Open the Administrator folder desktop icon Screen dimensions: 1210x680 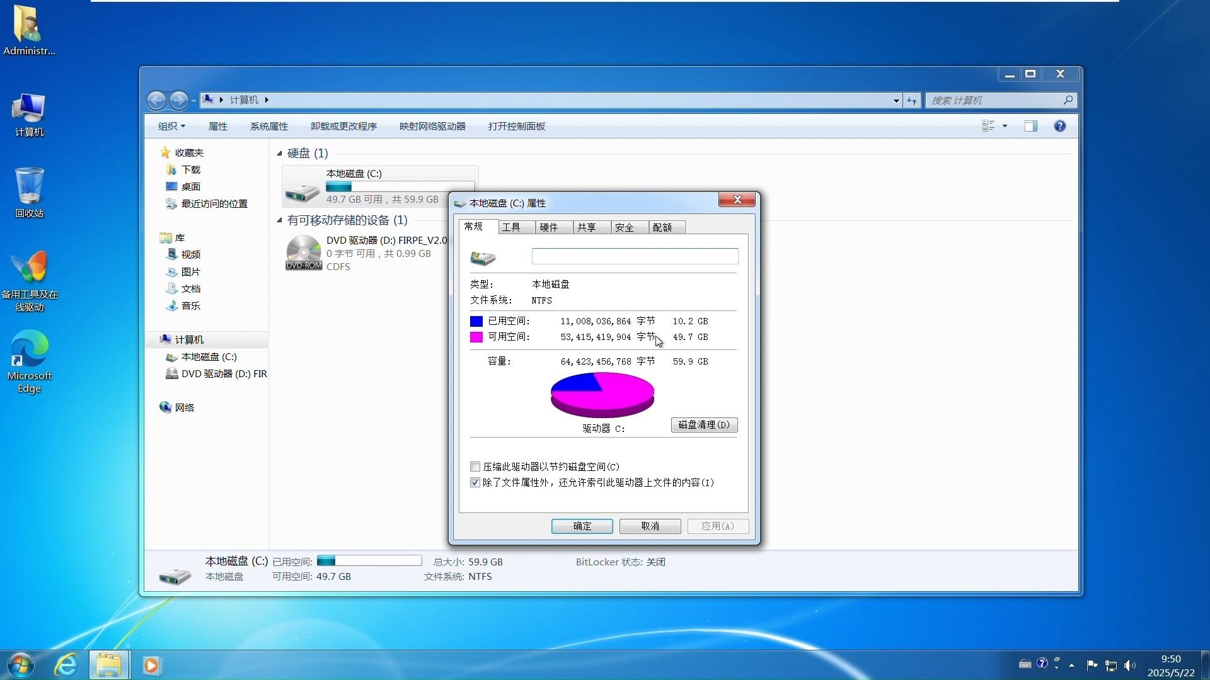click(x=28, y=30)
